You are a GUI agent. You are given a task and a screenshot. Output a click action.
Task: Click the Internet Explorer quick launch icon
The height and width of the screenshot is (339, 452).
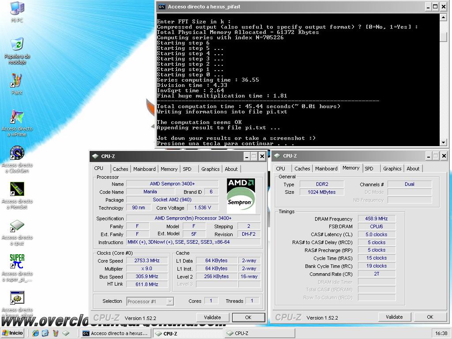[x=35, y=333]
